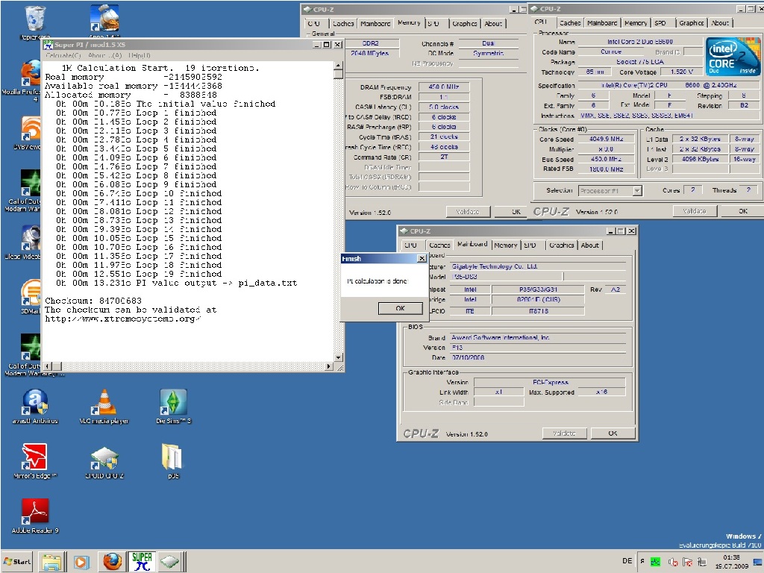The image size is (764, 573).
Task: Click the Intel Core 2 Duo logo
Action: point(733,57)
